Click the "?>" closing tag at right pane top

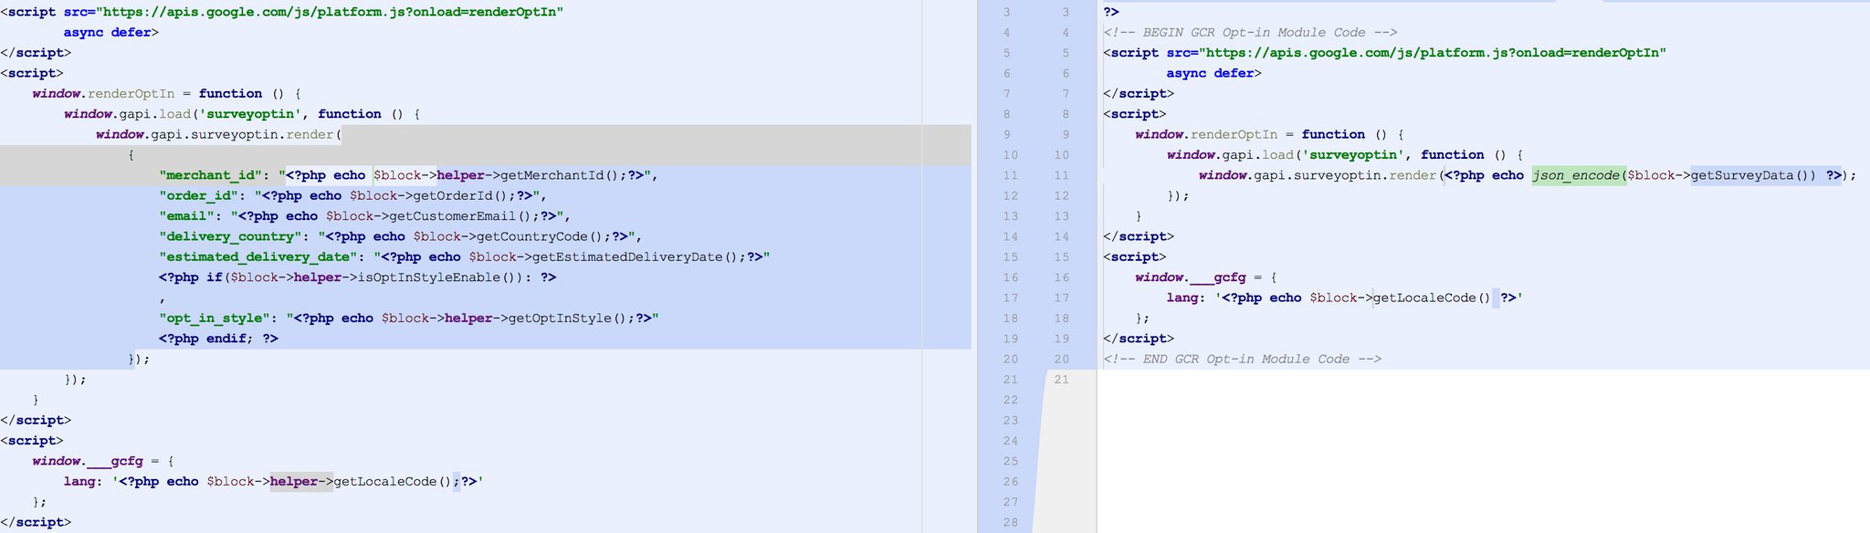1111,12
